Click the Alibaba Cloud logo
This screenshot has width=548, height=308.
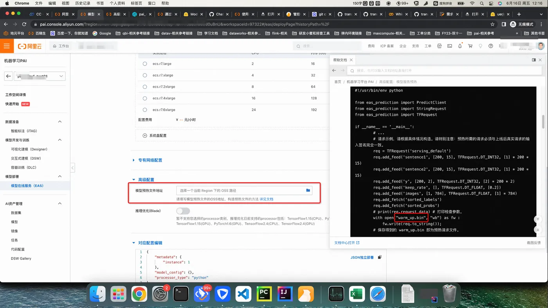(30, 46)
